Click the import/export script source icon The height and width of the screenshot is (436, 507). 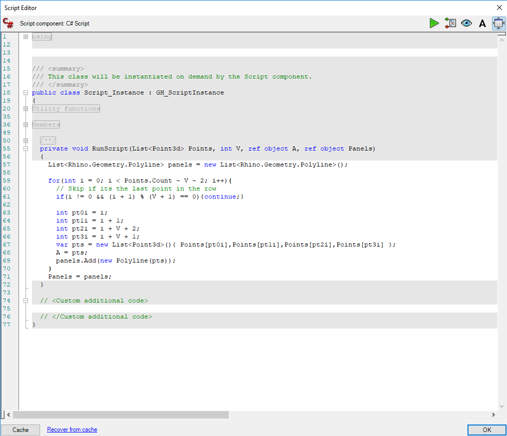coord(450,23)
